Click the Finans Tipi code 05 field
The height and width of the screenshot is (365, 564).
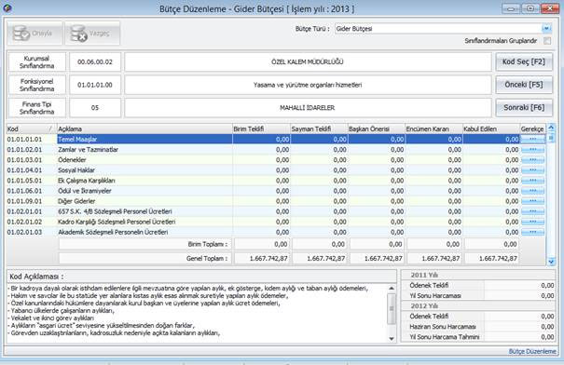95,107
